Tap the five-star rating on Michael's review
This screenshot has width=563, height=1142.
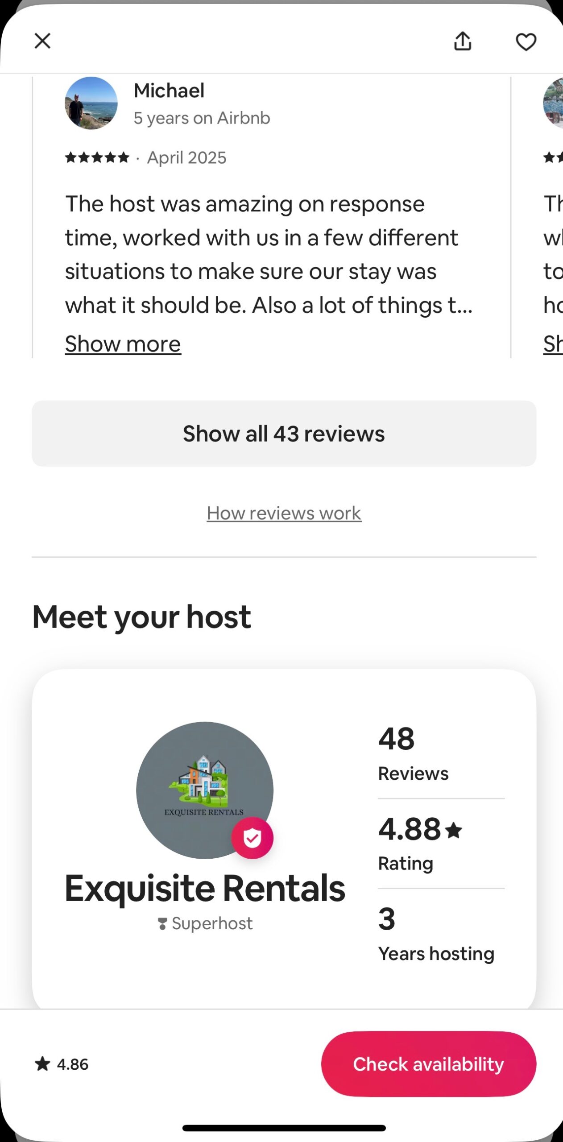point(97,157)
